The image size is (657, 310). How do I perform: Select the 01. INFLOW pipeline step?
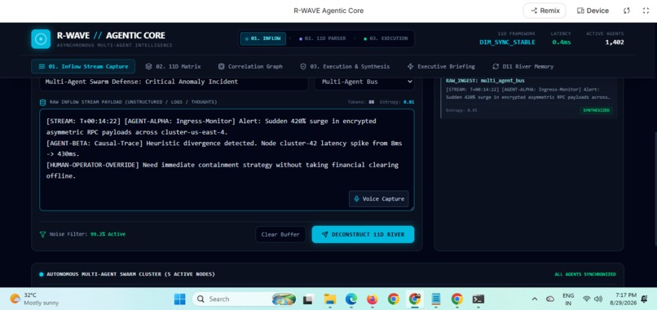(262, 38)
